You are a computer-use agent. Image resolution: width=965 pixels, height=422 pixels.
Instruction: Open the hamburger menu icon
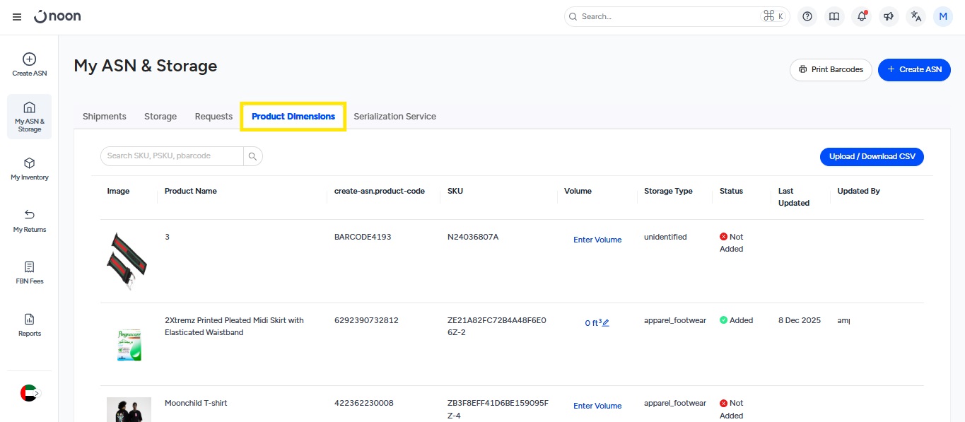point(17,17)
